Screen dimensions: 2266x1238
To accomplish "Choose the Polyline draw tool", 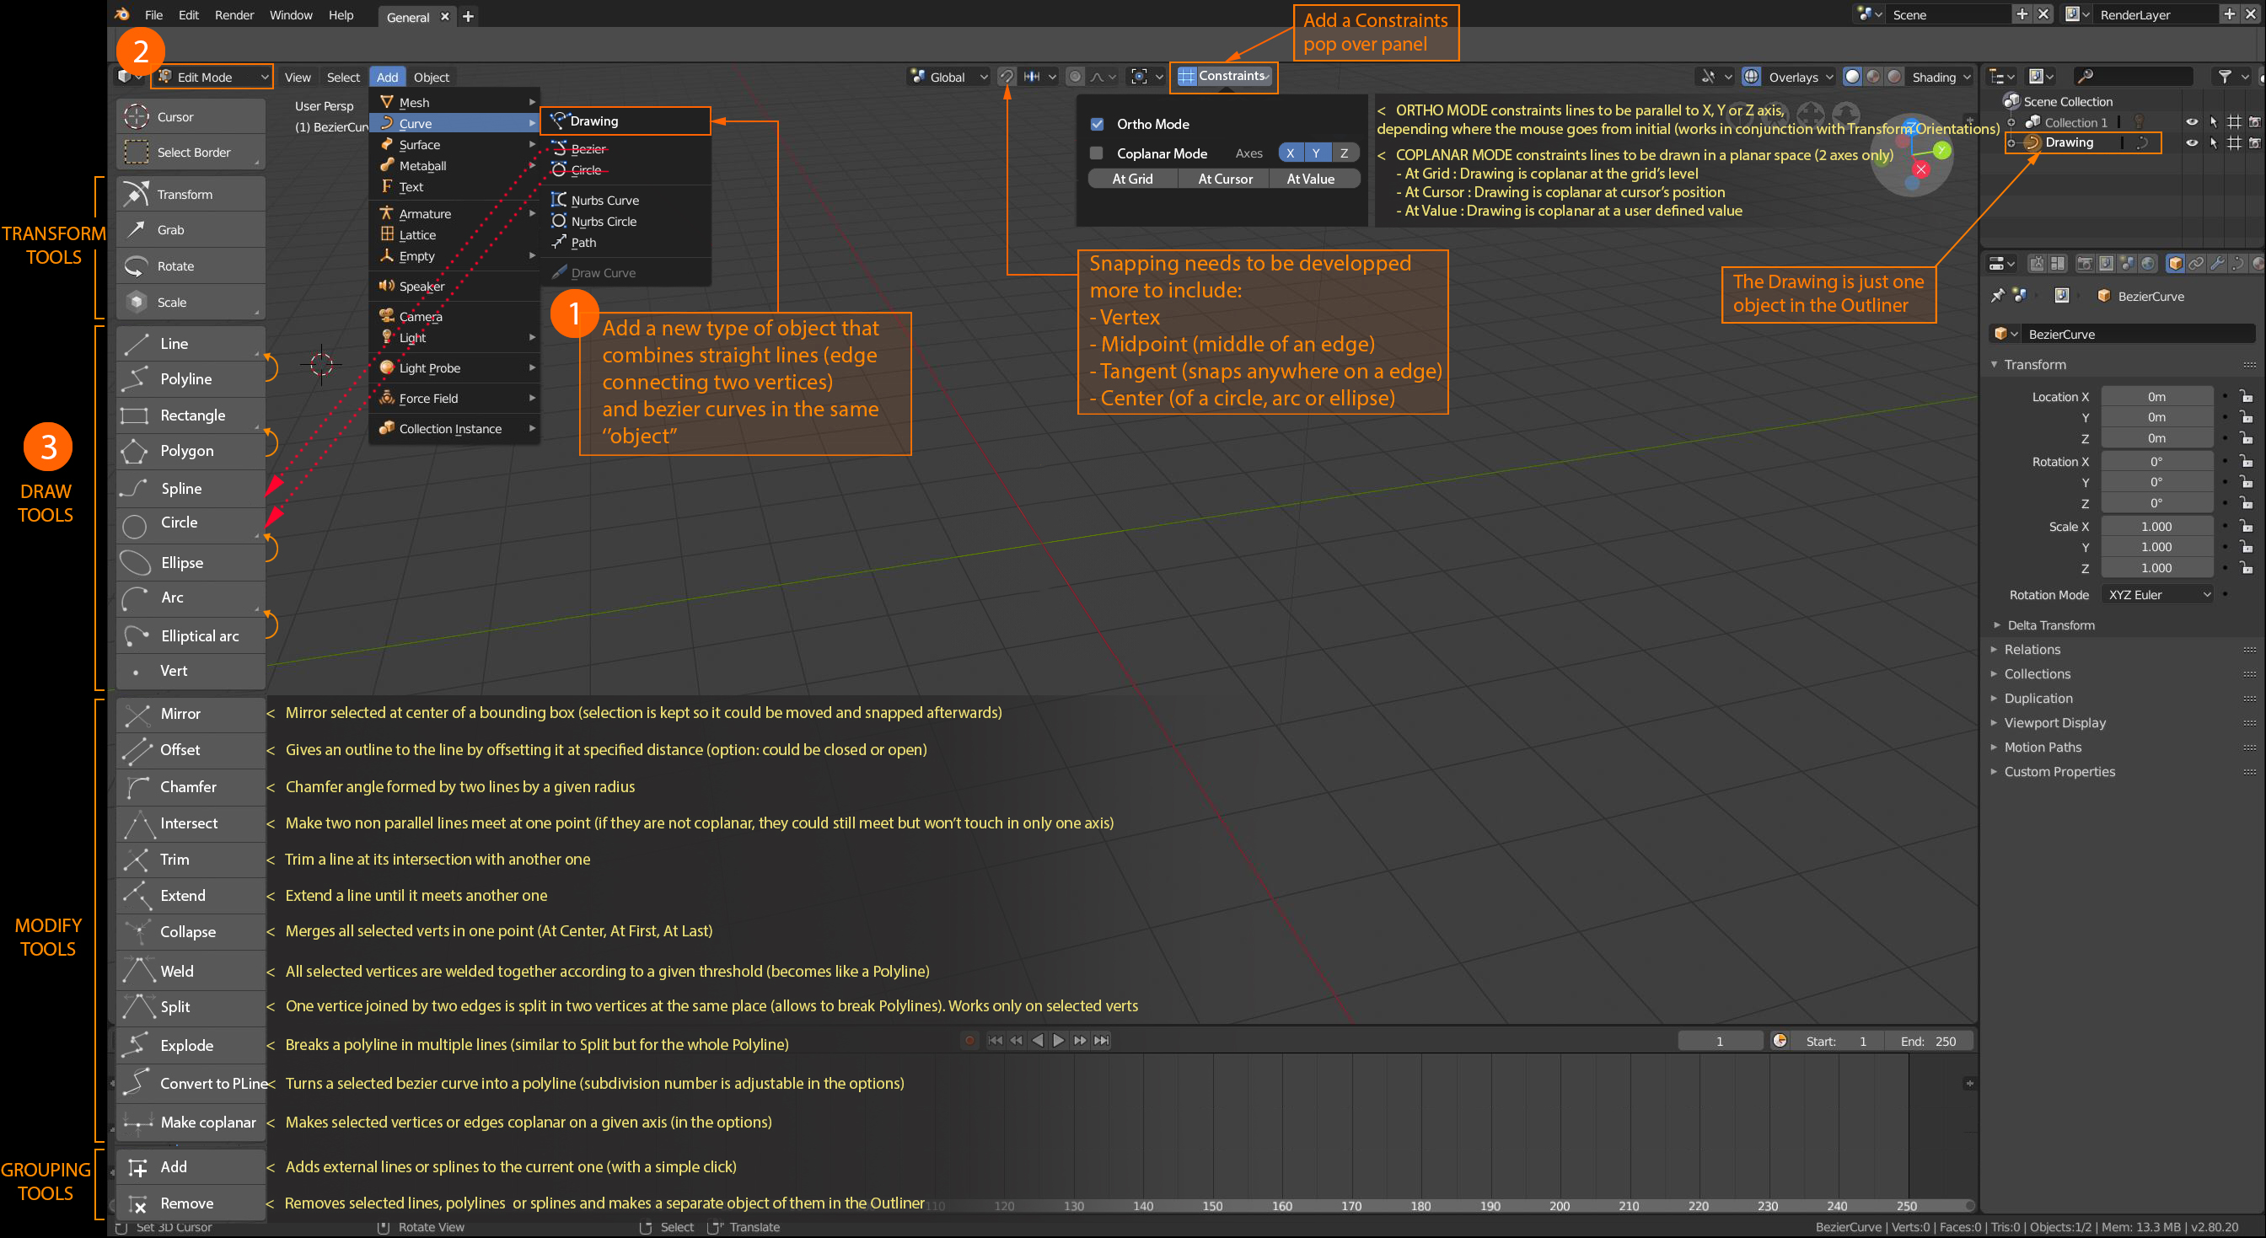I will tap(190, 379).
